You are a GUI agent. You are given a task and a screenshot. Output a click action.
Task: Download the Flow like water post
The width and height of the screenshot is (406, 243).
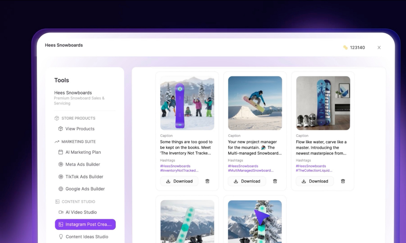click(x=315, y=181)
